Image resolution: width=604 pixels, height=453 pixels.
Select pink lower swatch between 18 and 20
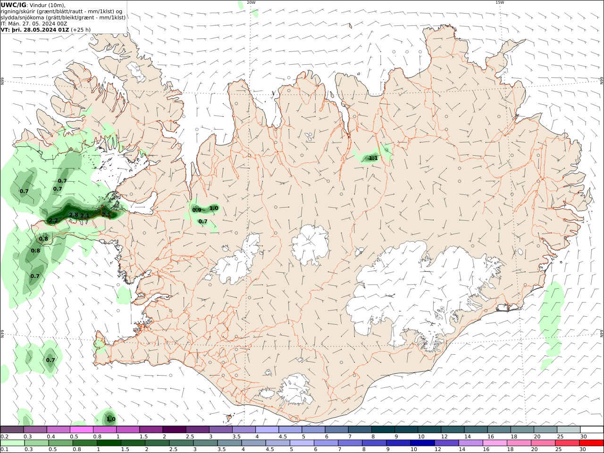pos(519,443)
